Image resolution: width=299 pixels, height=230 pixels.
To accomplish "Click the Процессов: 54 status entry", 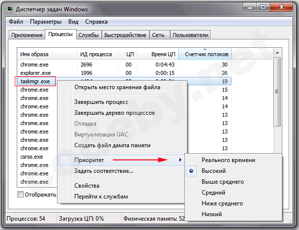I will coord(26,218).
